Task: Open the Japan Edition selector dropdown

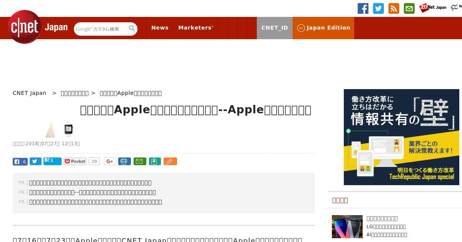Action: (x=323, y=28)
